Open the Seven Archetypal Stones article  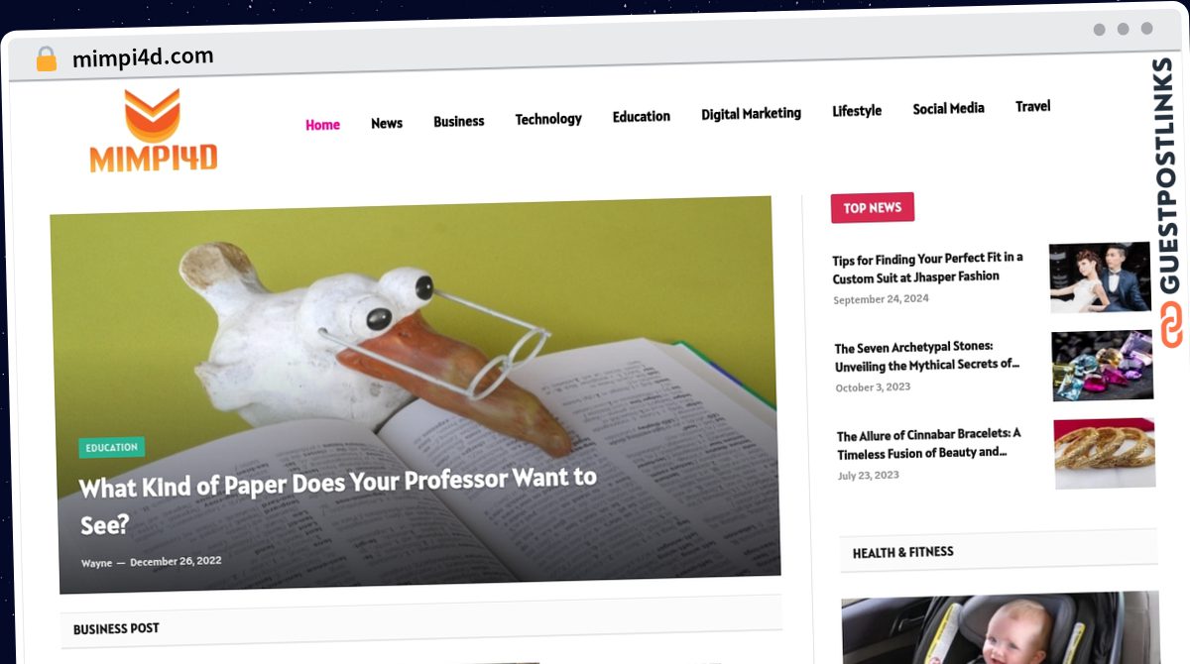point(927,356)
